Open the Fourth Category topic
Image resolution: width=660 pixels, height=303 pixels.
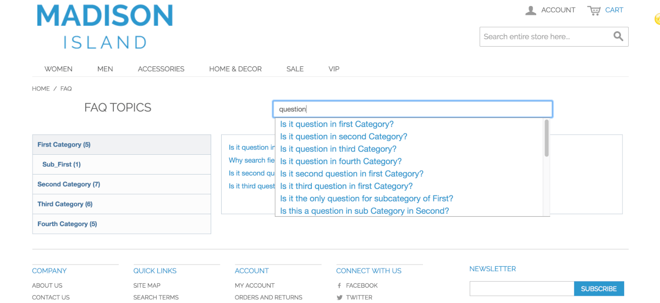click(x=67, y=224)
